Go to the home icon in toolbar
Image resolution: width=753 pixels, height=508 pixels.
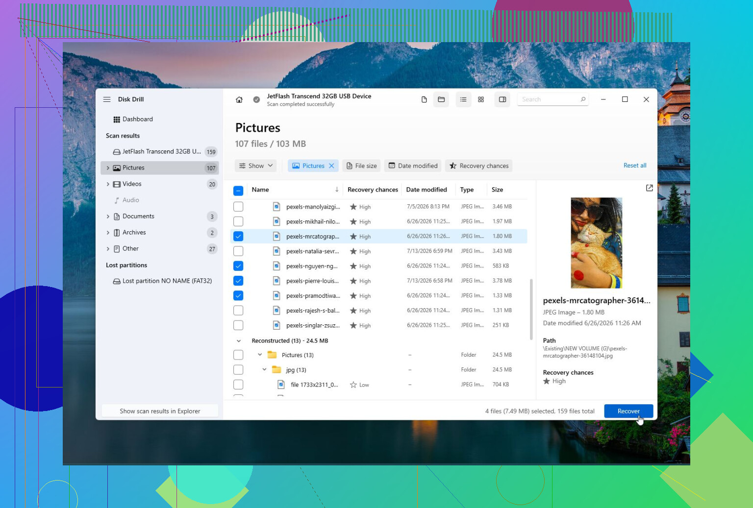click(x=239, y=99)
